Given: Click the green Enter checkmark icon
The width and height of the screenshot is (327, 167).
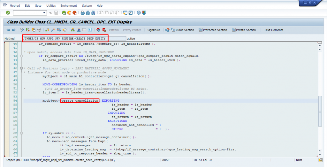Looking at the screenshot, I should (8, 13).
